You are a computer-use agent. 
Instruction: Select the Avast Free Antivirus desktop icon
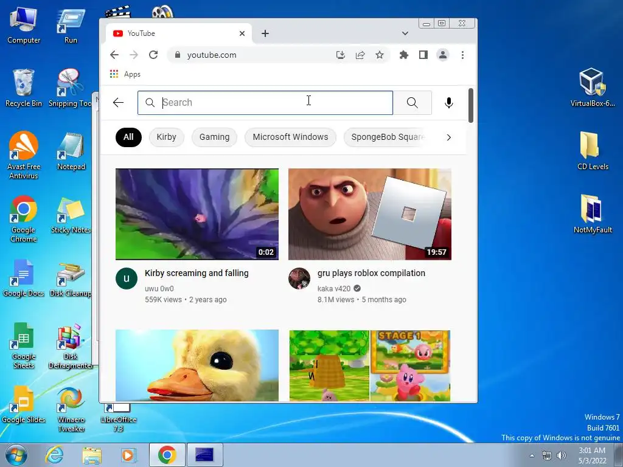(24, 155)
